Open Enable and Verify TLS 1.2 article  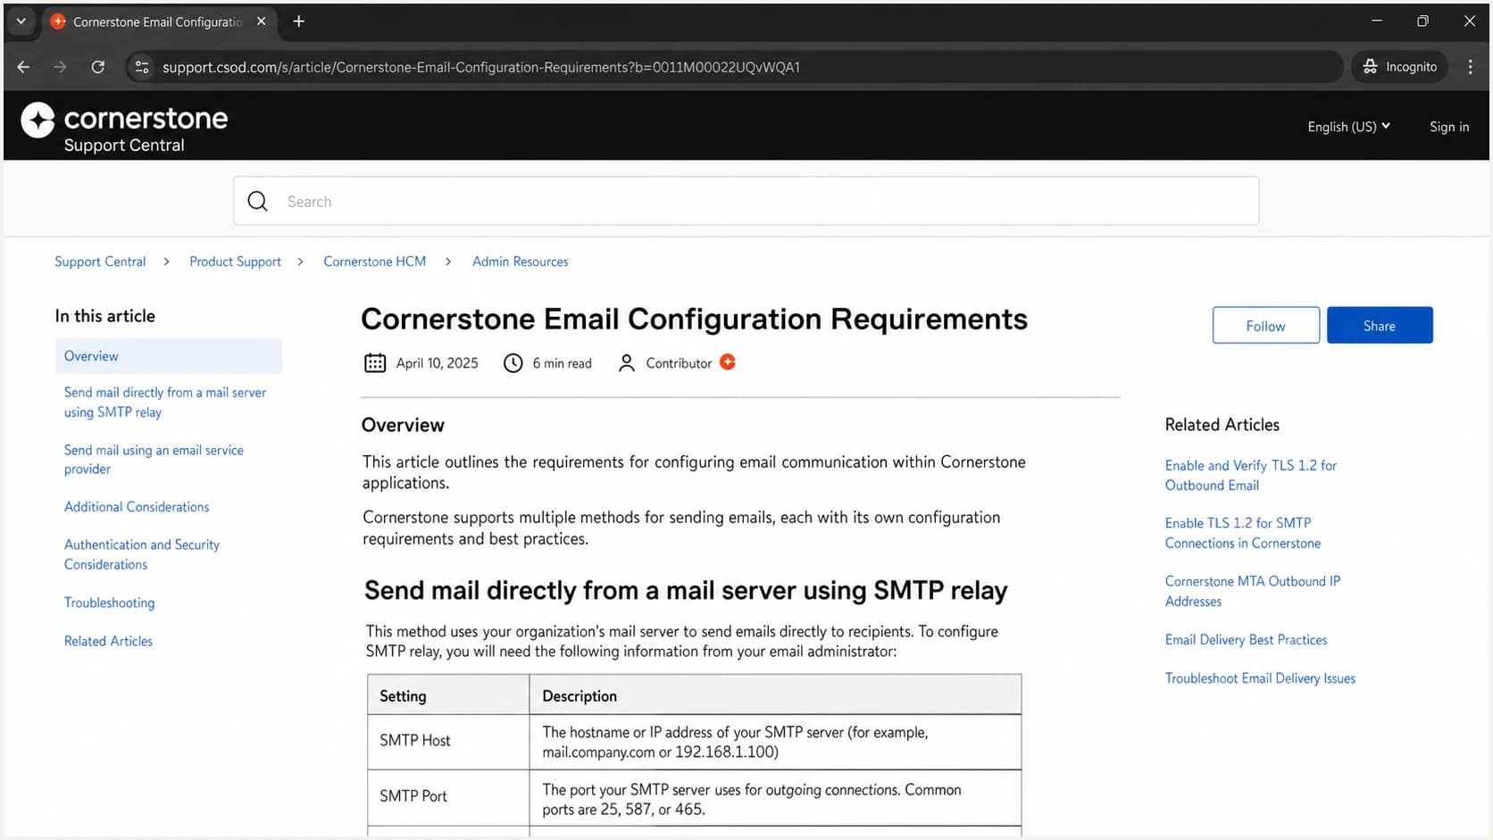click(x=1250, y=475)
